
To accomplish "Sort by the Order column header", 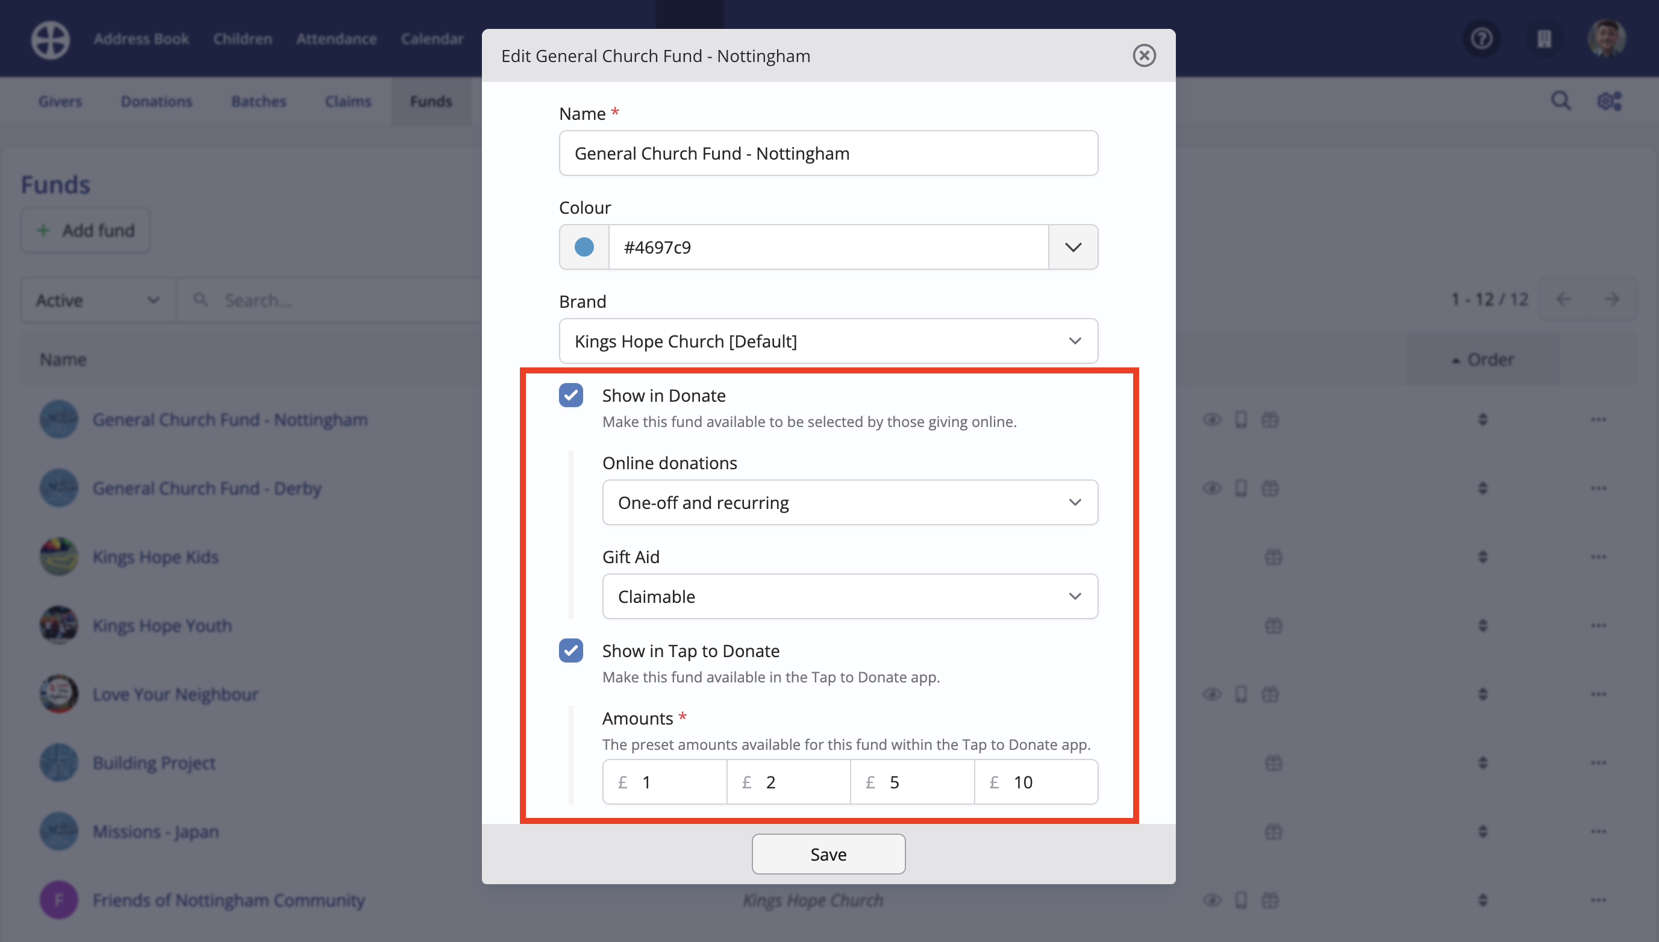I will point(1482,360).
